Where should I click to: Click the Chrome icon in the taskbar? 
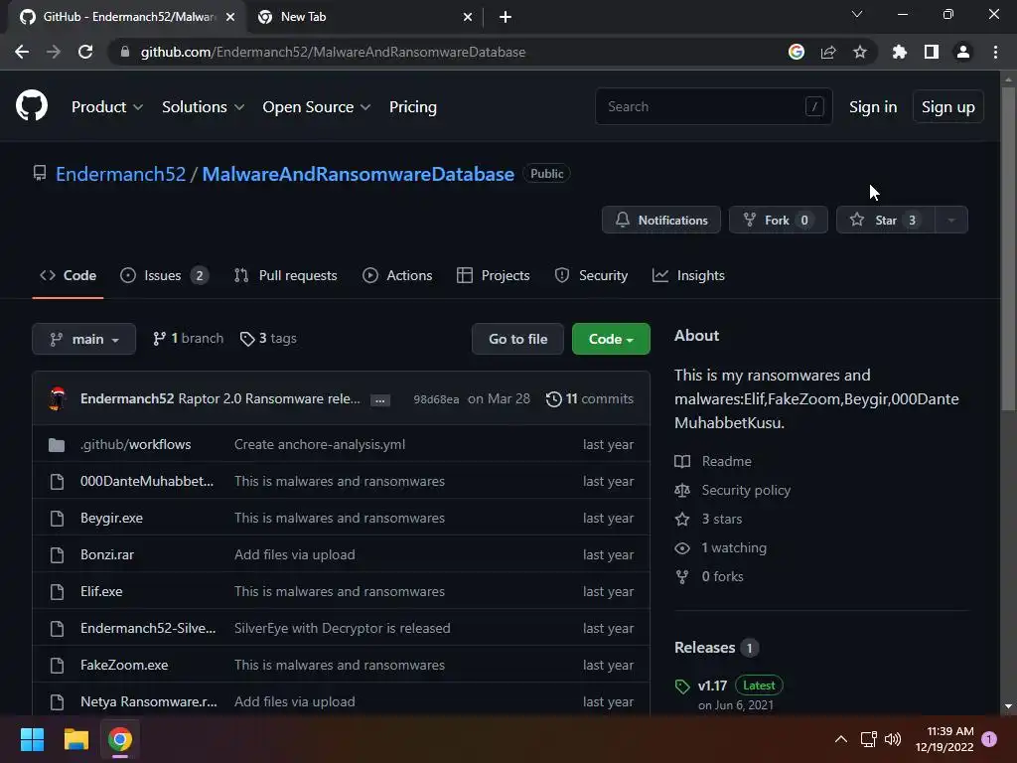pyautogui.click(x=120, y=739)
